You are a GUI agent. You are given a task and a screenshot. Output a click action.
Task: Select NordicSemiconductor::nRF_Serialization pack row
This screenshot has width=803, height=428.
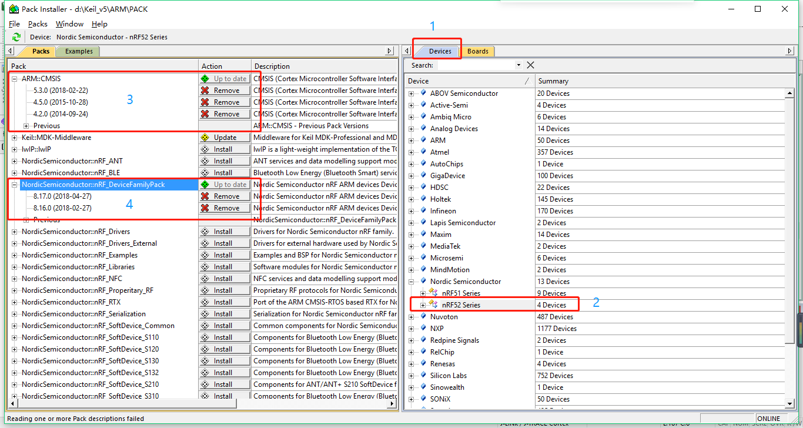(84, 314)
